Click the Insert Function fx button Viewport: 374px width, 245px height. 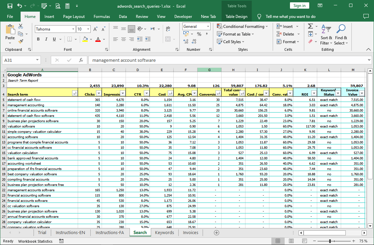click(x=81, y=60)
